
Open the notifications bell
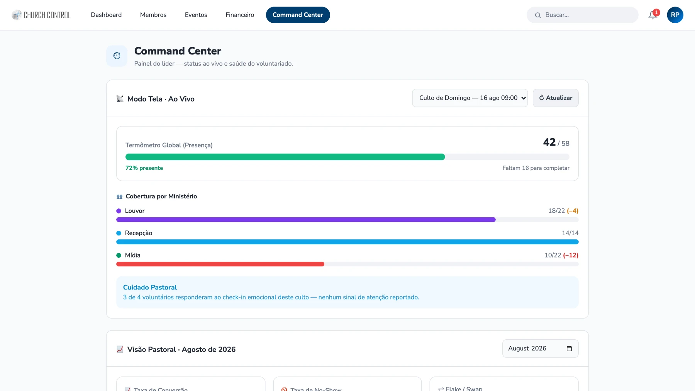653,15
